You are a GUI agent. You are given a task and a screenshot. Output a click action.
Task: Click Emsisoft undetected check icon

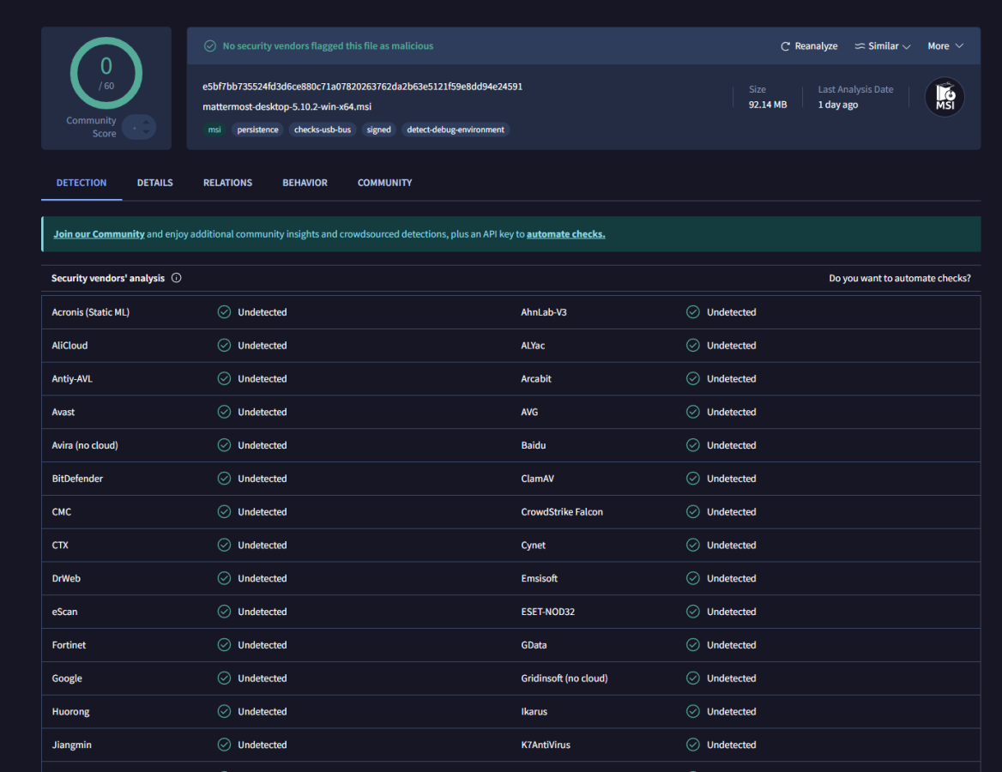pos(692,578)
